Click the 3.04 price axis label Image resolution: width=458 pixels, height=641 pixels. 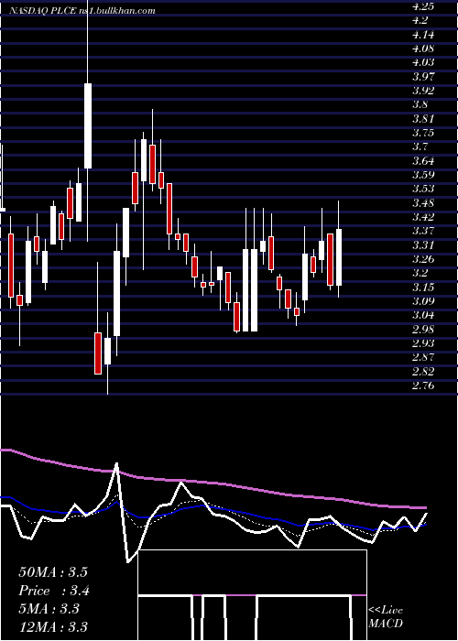point(423,315)
